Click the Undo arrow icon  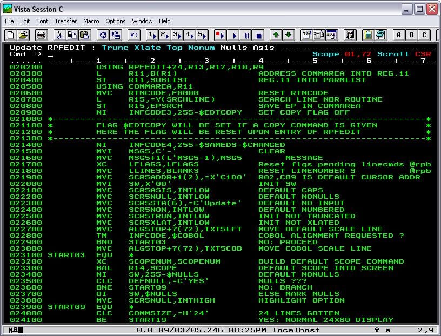[x=134, y=35]
